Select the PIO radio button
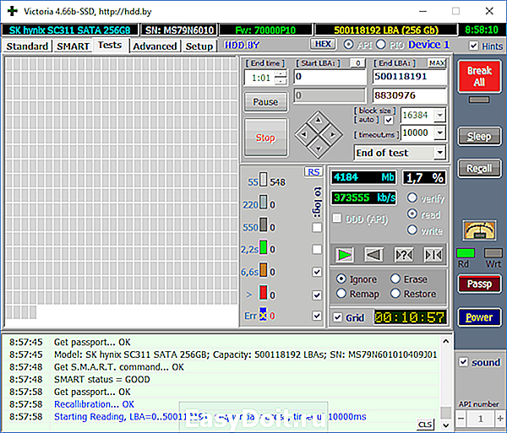The height and width of the screenshot is (433, 507). point(380,45)
